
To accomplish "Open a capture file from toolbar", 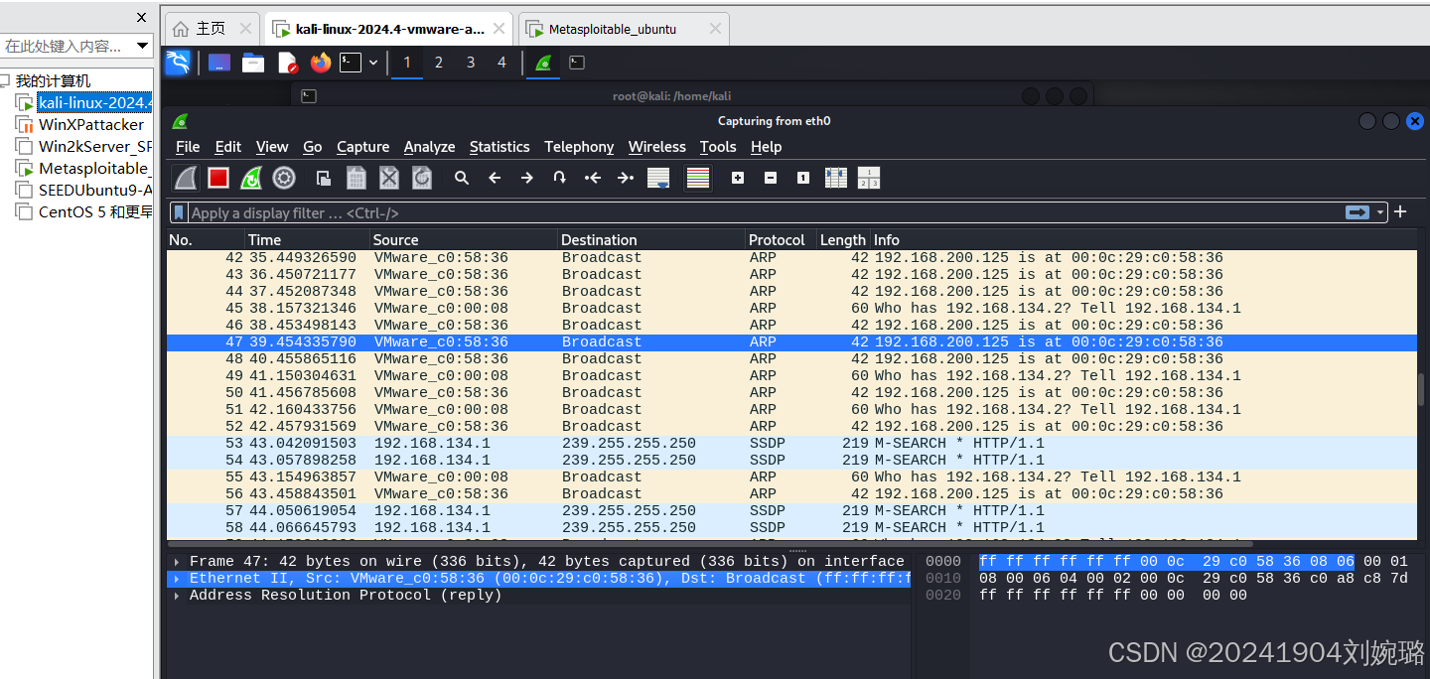I will (x=324, y=178).
